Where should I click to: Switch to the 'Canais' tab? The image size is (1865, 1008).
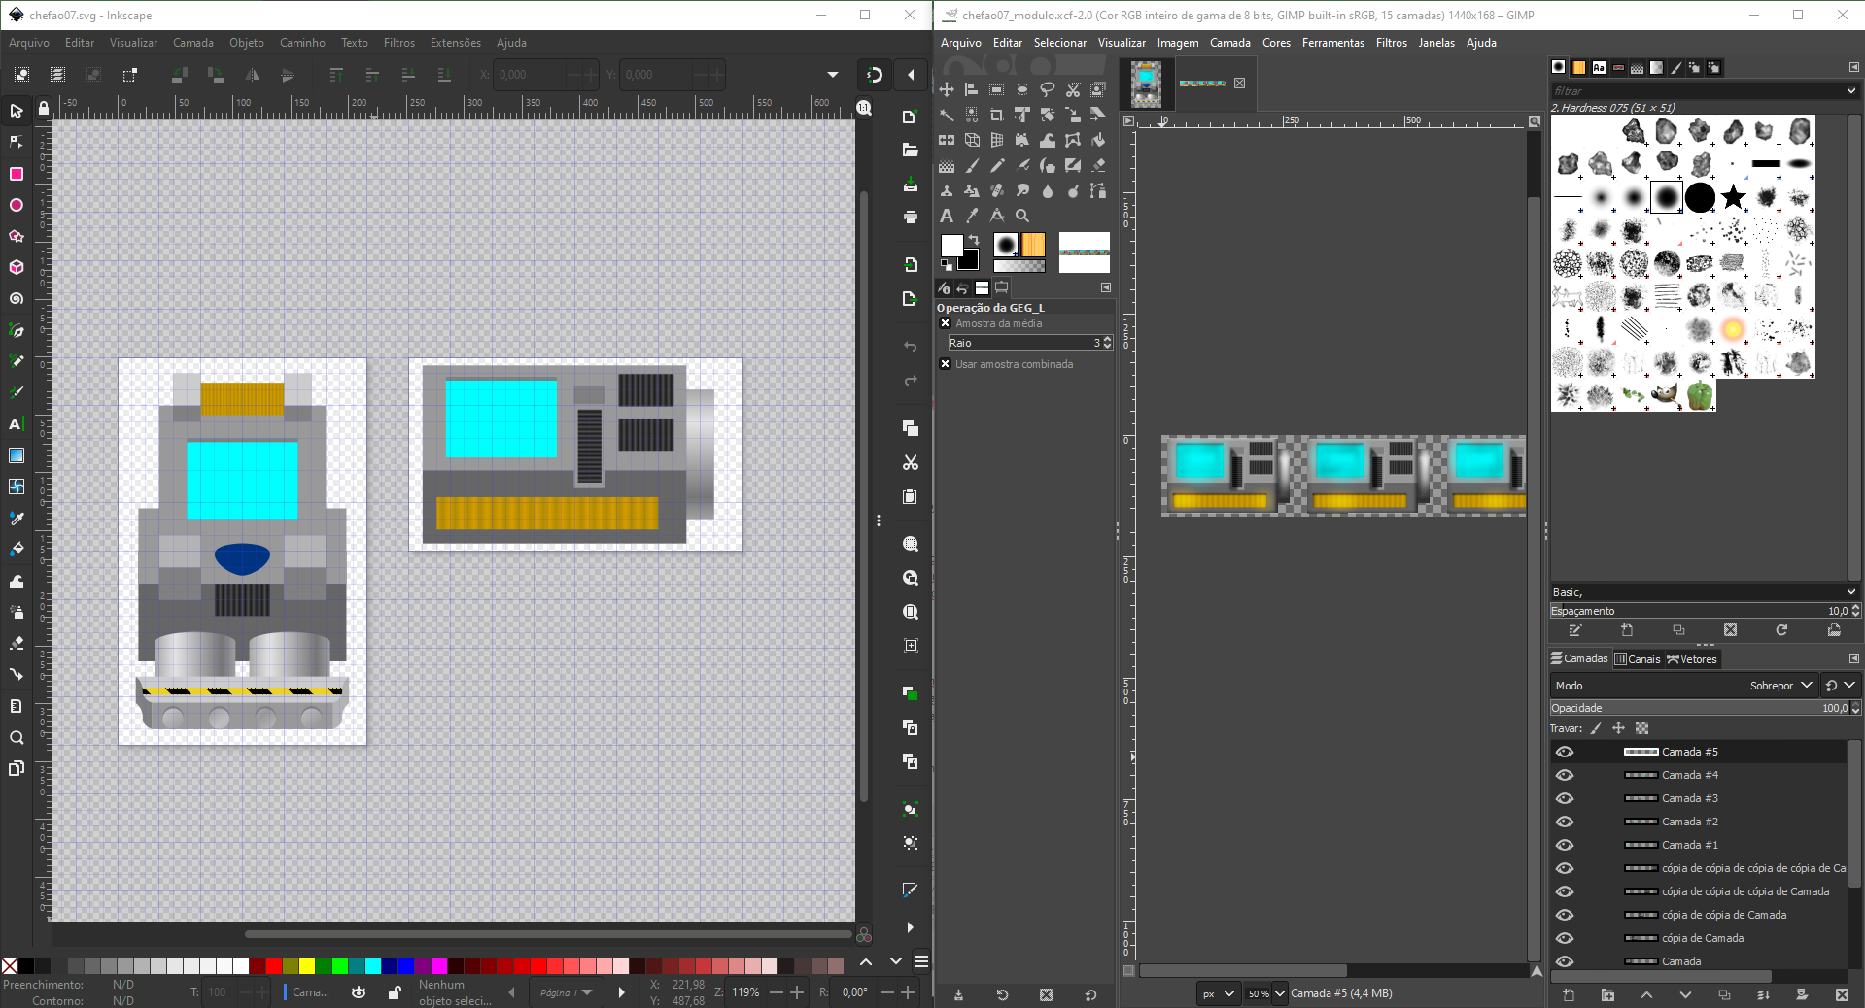coord(1638,659)
